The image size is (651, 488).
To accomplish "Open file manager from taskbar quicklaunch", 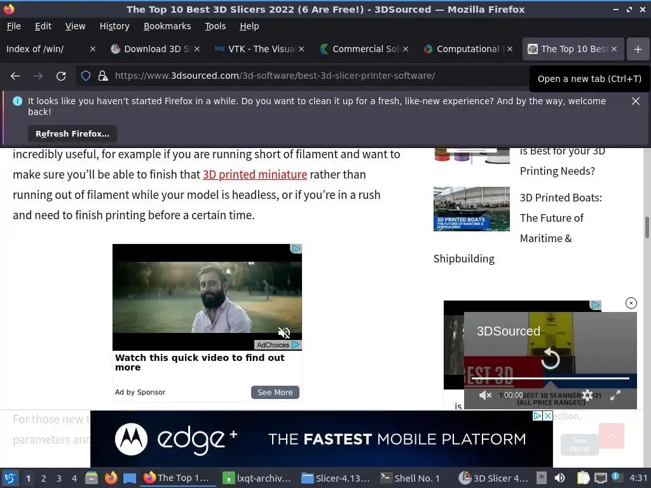I will click(92, 478).
